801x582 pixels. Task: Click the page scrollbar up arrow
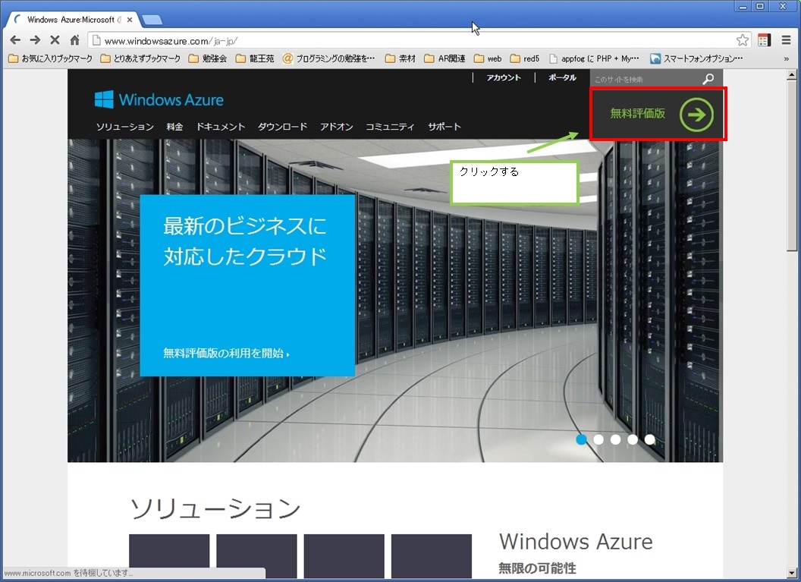[791, 74]
